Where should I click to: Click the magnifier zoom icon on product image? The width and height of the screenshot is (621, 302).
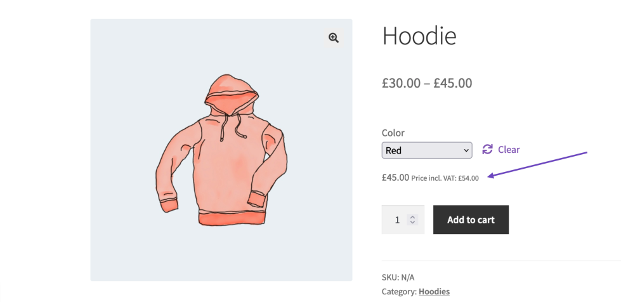[x=334, y=38]
